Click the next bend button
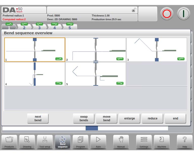194x155 pixels. tap(38, 118)
